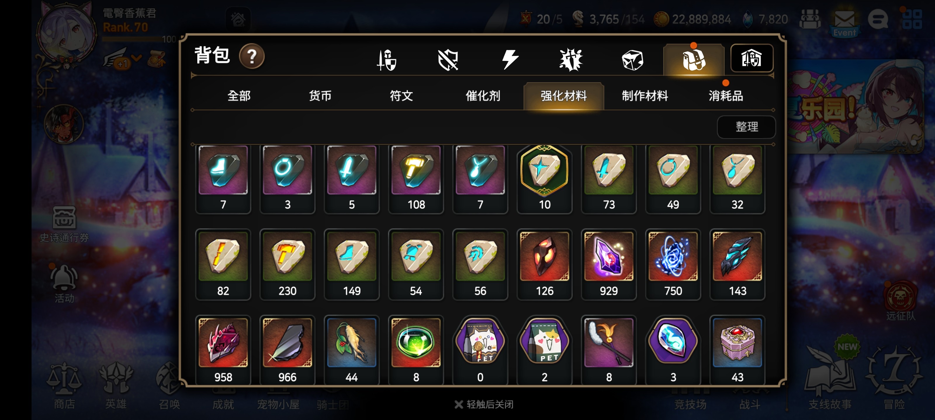This screenshot has width=935, height=420.
Task: Select the pink jewel box with 43
Action: click(x=737, y=350)
